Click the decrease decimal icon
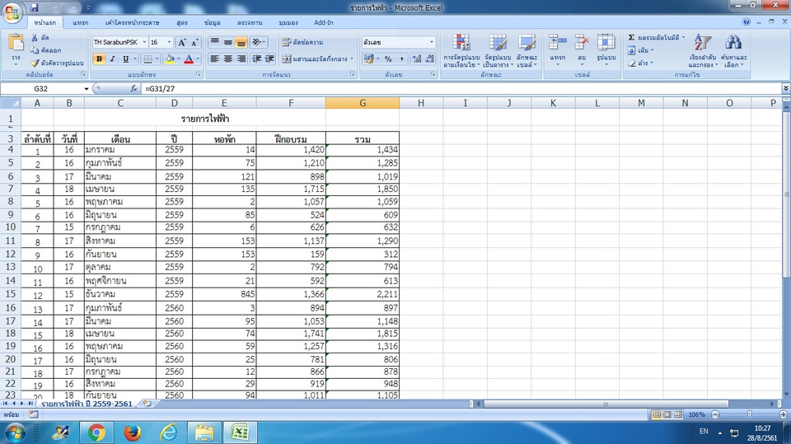The height and width of the screenshot is (444, 791). 430,59
